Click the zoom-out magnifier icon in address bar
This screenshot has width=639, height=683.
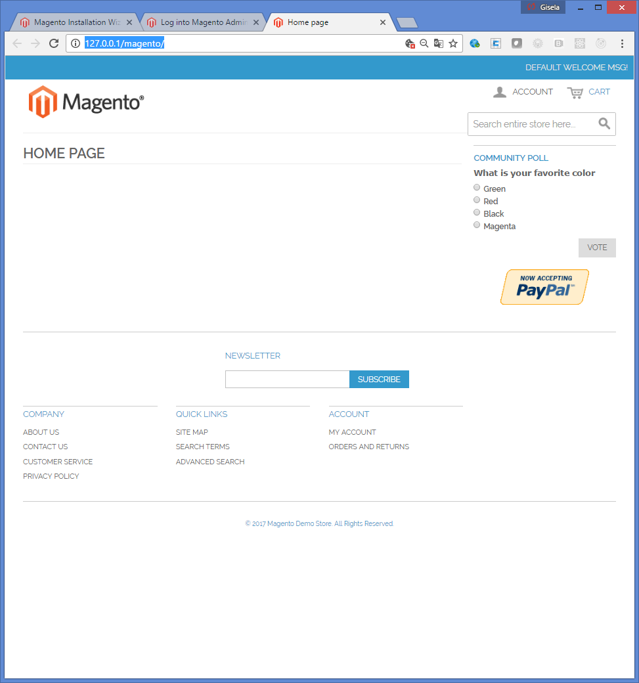(424, 43)
